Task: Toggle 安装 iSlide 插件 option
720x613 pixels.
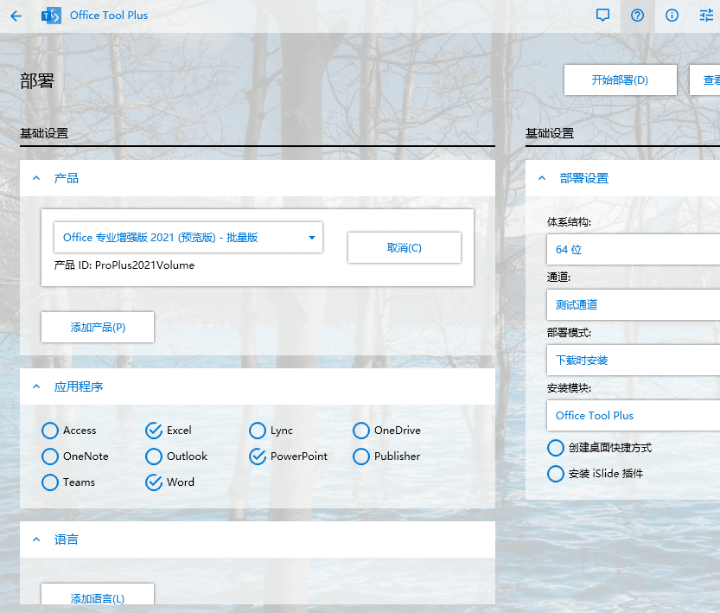Action: pyautogui.click(x=556, y=474)
